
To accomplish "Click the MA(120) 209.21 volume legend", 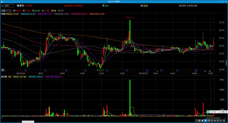I will click(53, 77).
